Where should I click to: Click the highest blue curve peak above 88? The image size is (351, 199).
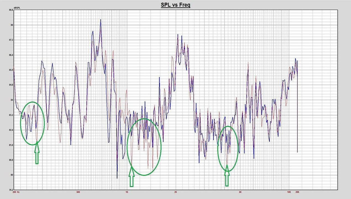(101, 20)
